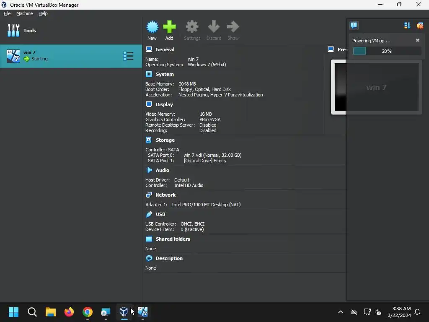Open the Storage settings header link

[x=165, y=140]
